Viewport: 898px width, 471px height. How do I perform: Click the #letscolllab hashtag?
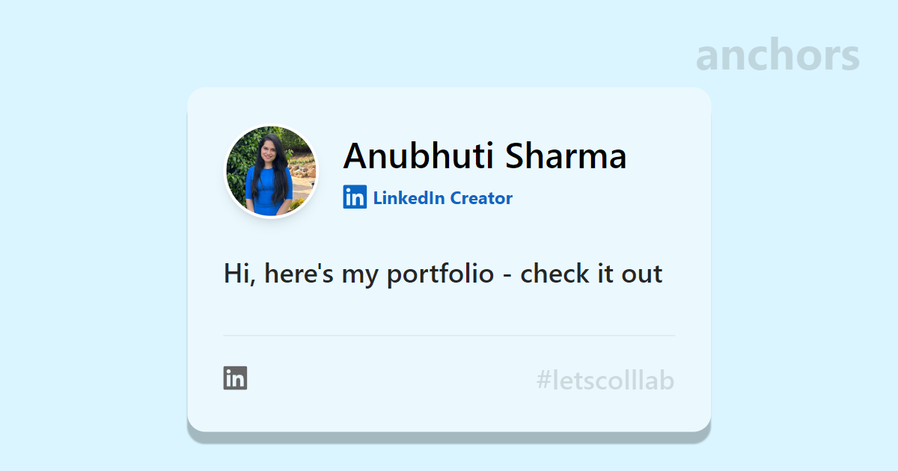tap(605, 381)
